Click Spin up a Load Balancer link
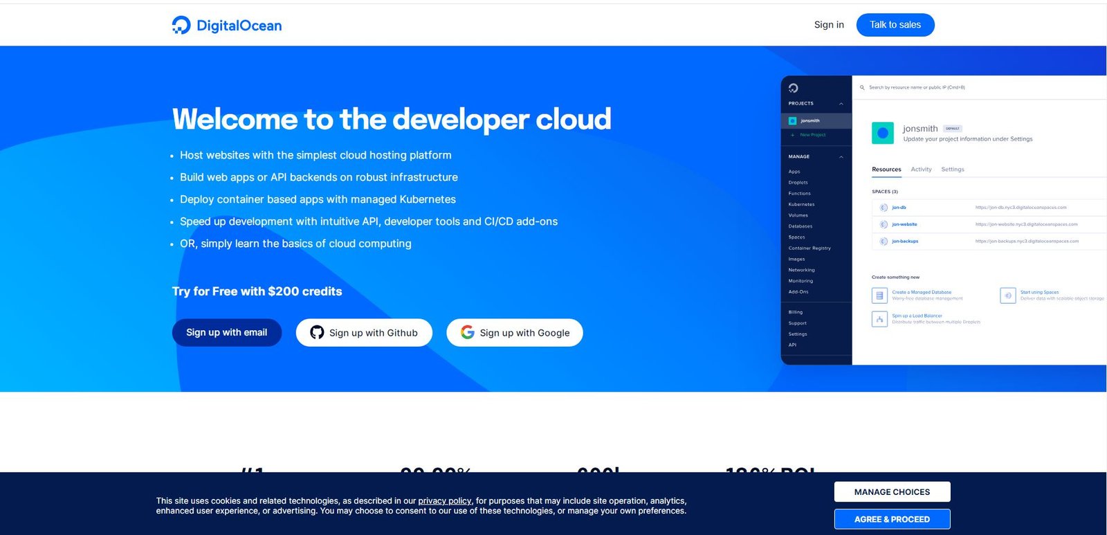 [x=917, y=316]
